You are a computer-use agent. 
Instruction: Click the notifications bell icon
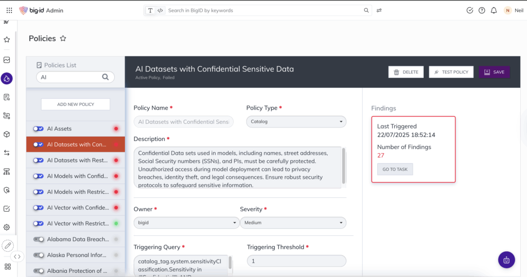[x=494, y=10]
